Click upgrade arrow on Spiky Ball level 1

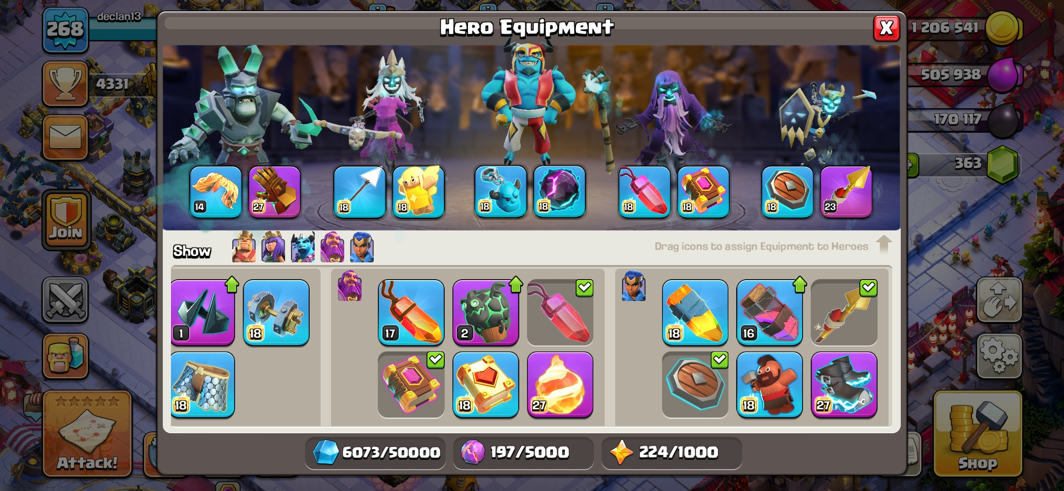tap(232, 285)
